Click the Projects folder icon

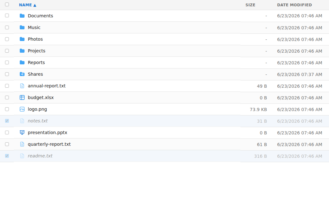(22, 51)
